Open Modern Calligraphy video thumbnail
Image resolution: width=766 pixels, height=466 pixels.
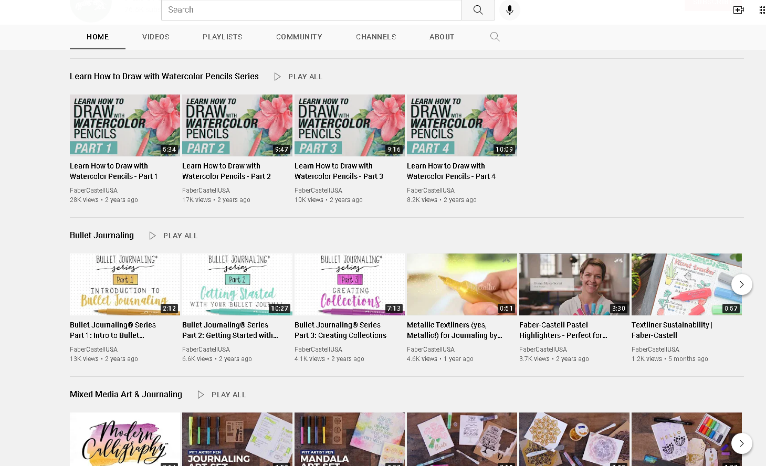point(125,439)
